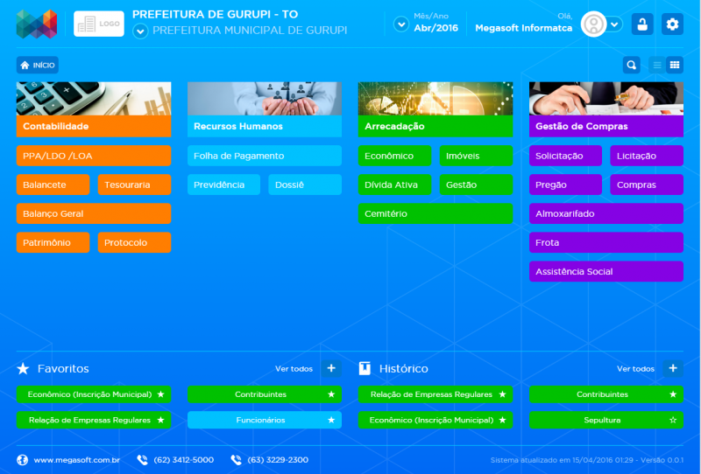The image size is (701, 474).
Task: Open the user account dropdown arrow
Action: pos(615,24)
